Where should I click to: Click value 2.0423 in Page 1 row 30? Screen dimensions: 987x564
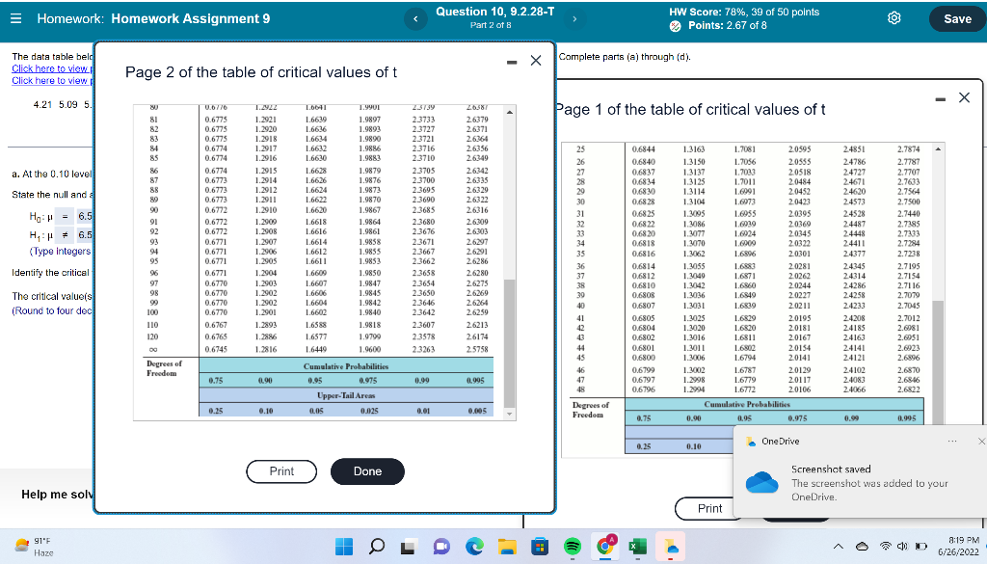click(x=799, y=202)
